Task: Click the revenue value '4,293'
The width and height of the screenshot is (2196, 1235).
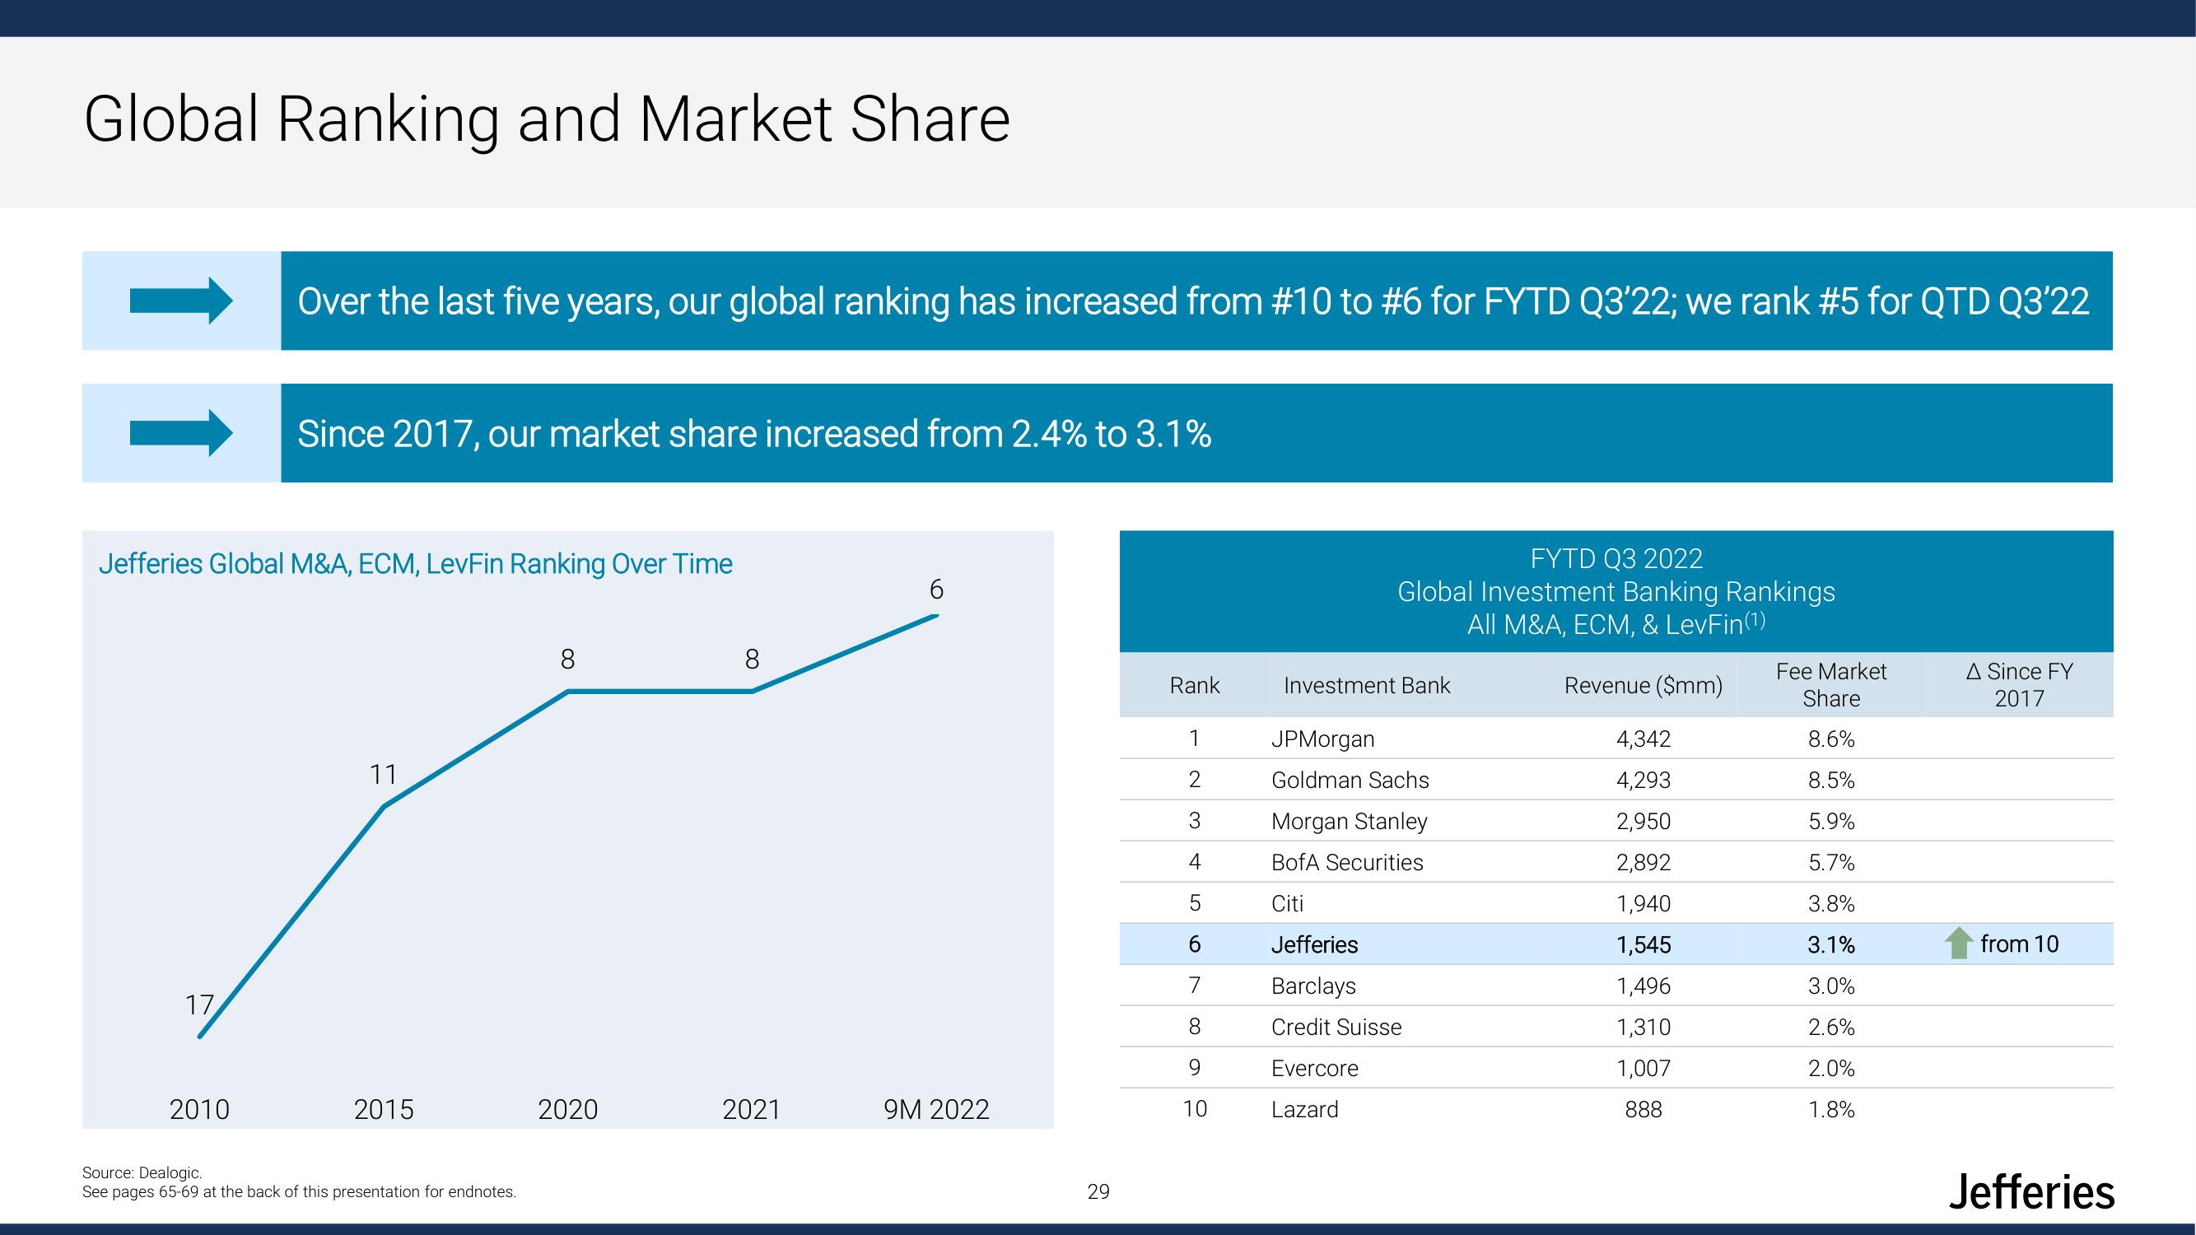Action: 1644,780
